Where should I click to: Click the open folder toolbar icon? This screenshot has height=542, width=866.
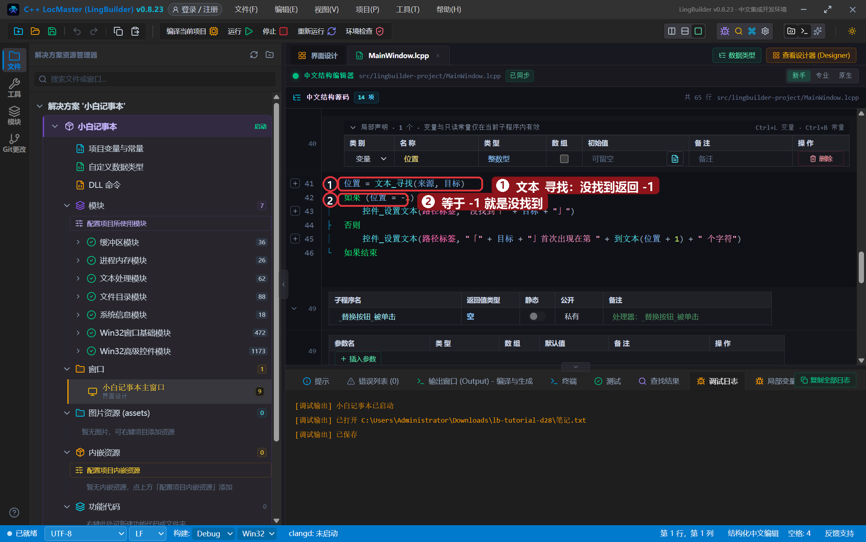point(35,31)
